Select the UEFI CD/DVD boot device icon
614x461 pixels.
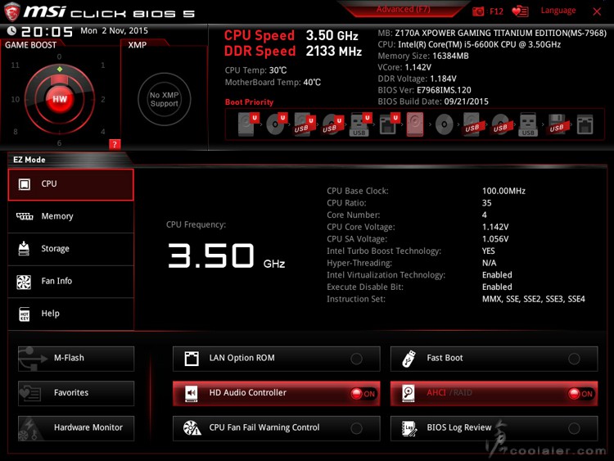pyautogui.click(x=277, y=124)
